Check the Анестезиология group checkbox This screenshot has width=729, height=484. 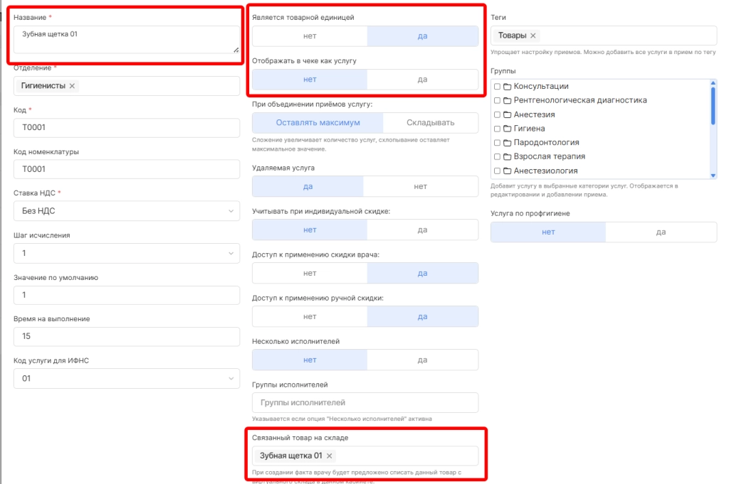pyautogui.click(x=497, y=171)
